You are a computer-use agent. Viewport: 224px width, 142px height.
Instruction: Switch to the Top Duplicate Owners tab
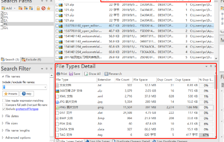point(170,141)
